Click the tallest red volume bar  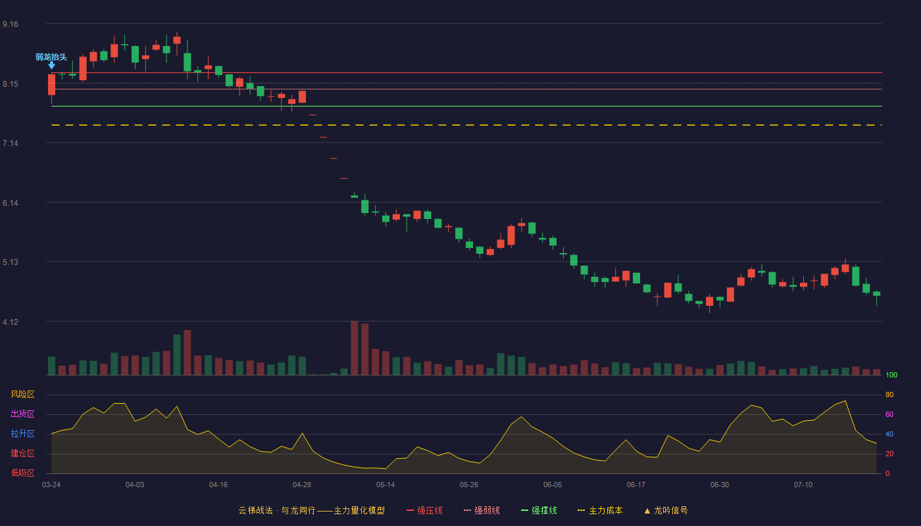(x=355, y=348)
